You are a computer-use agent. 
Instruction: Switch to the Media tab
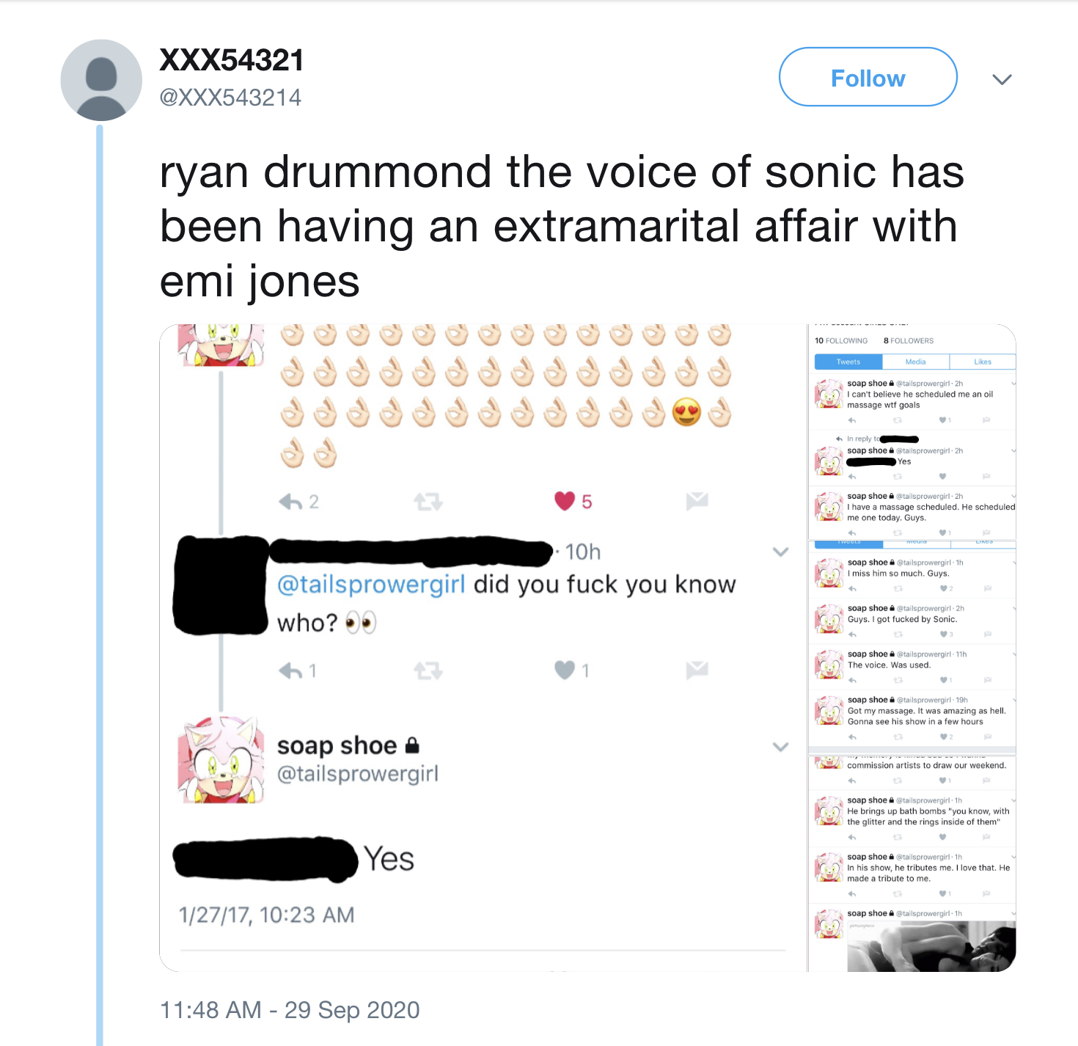(914, 362)
